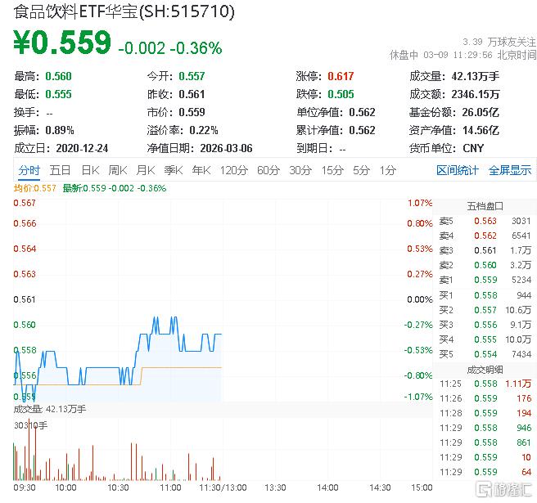The width and height of the screenshot is (537, 503).
Task: Click the 卖4 row price 0.562
Action: click(485, 236)
